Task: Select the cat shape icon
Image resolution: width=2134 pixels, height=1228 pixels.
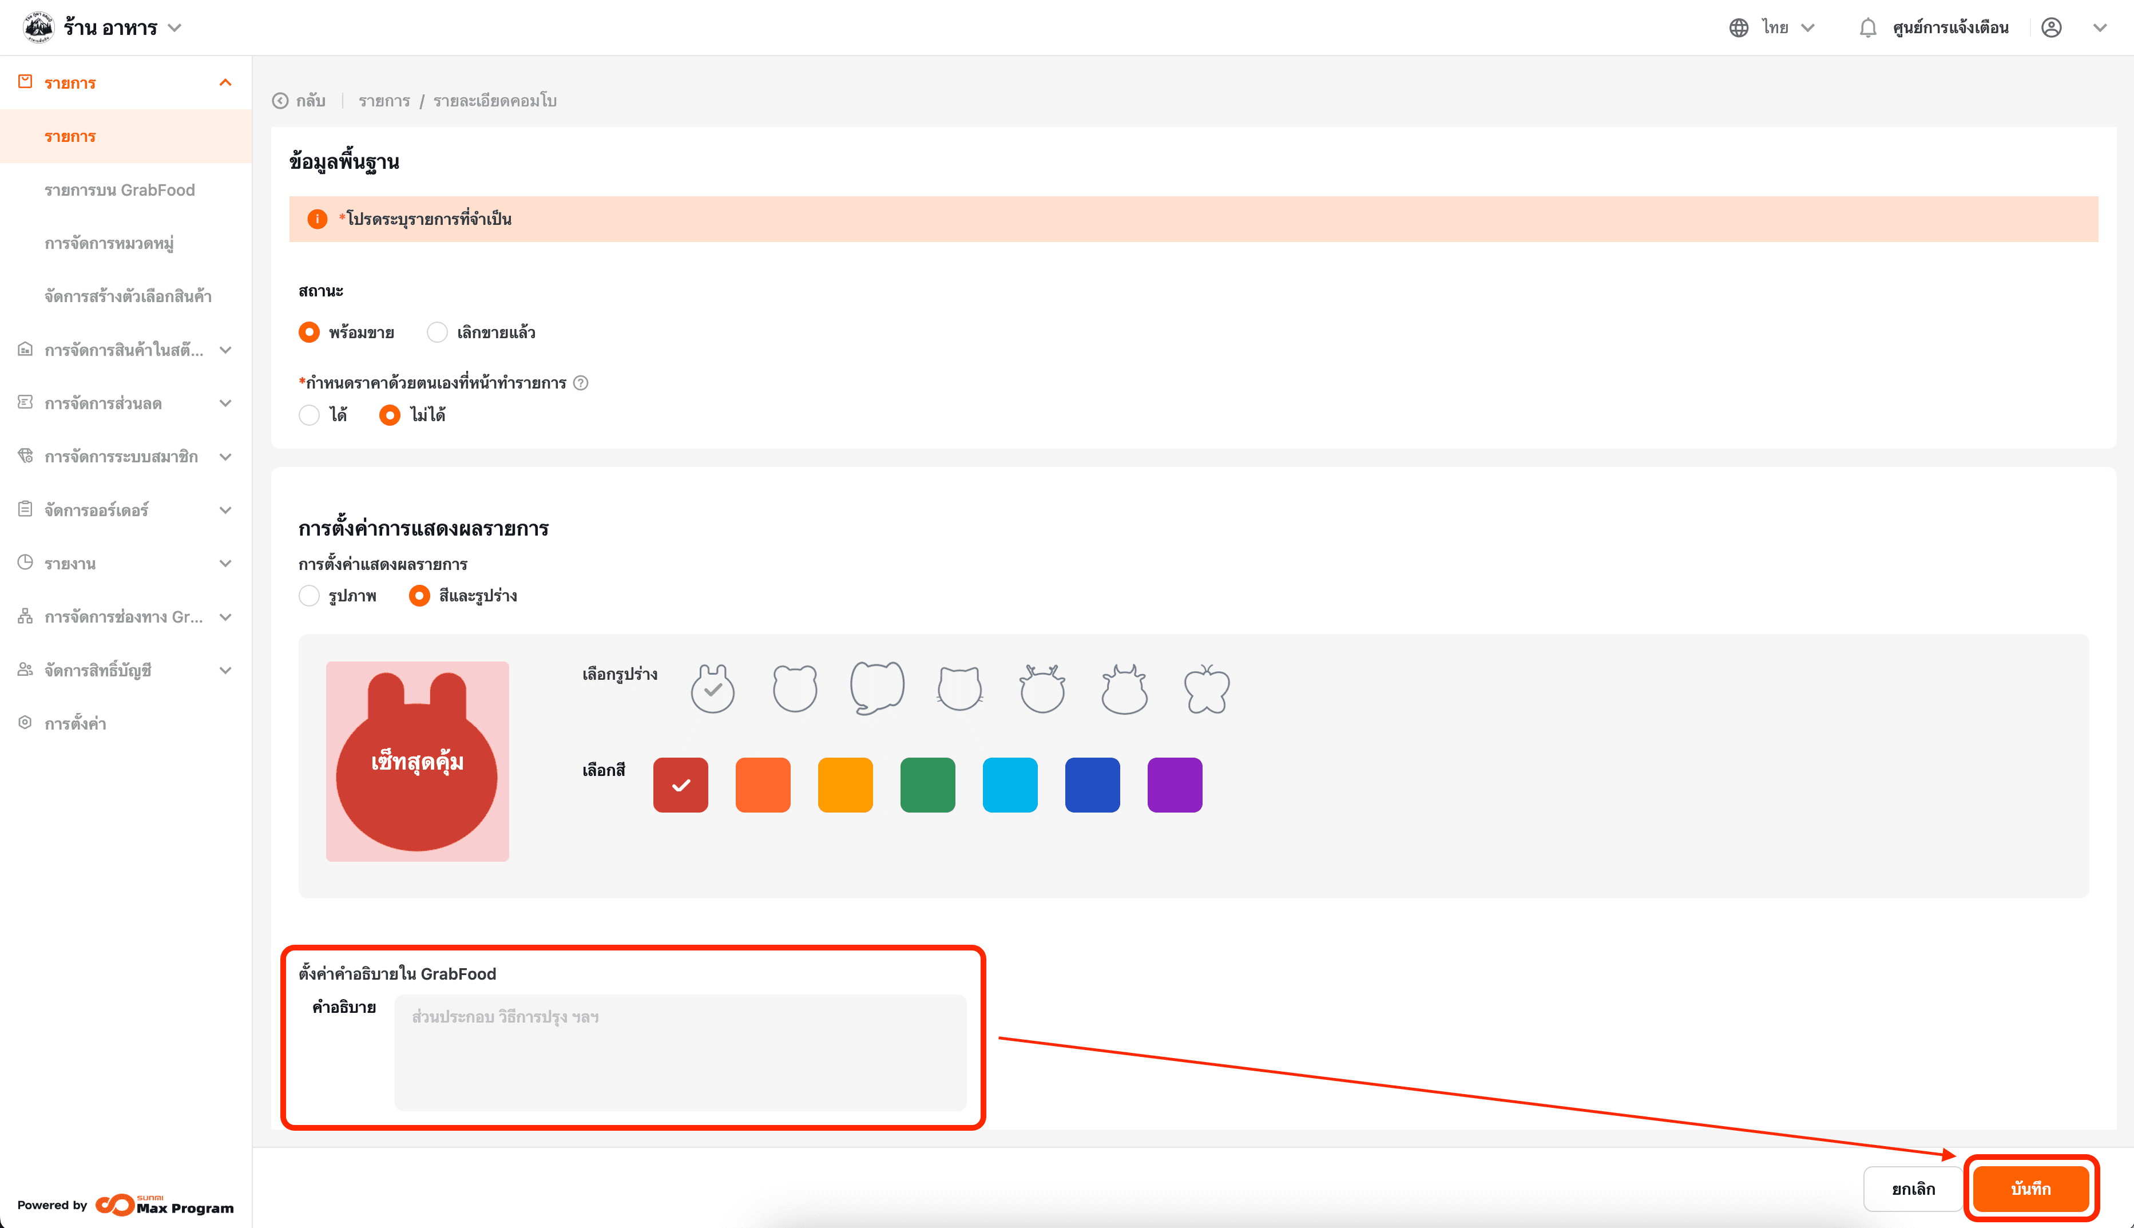Action: point(959,689)
